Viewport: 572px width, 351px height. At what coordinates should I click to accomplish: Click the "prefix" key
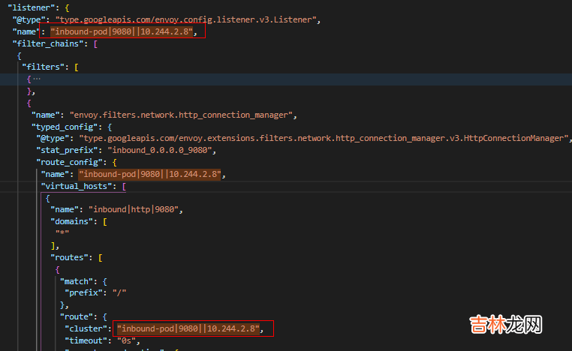coord(83,292)
